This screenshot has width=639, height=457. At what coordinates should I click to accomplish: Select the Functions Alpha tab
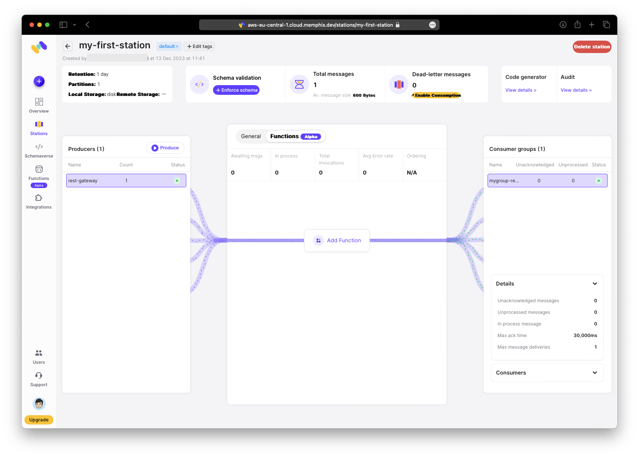pos(295,136)
